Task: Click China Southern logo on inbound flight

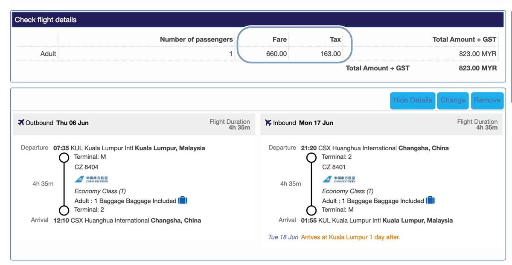Action: tap(339, 179)
